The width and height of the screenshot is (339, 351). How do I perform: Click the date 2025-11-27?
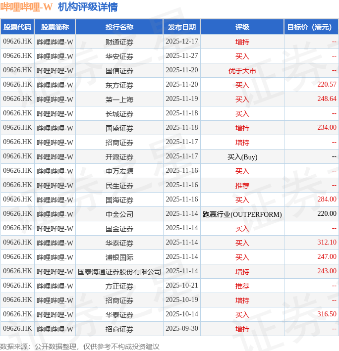click(182, 56)
